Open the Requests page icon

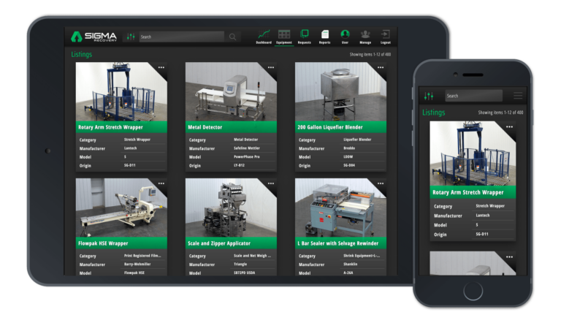[x=304, y=34]
